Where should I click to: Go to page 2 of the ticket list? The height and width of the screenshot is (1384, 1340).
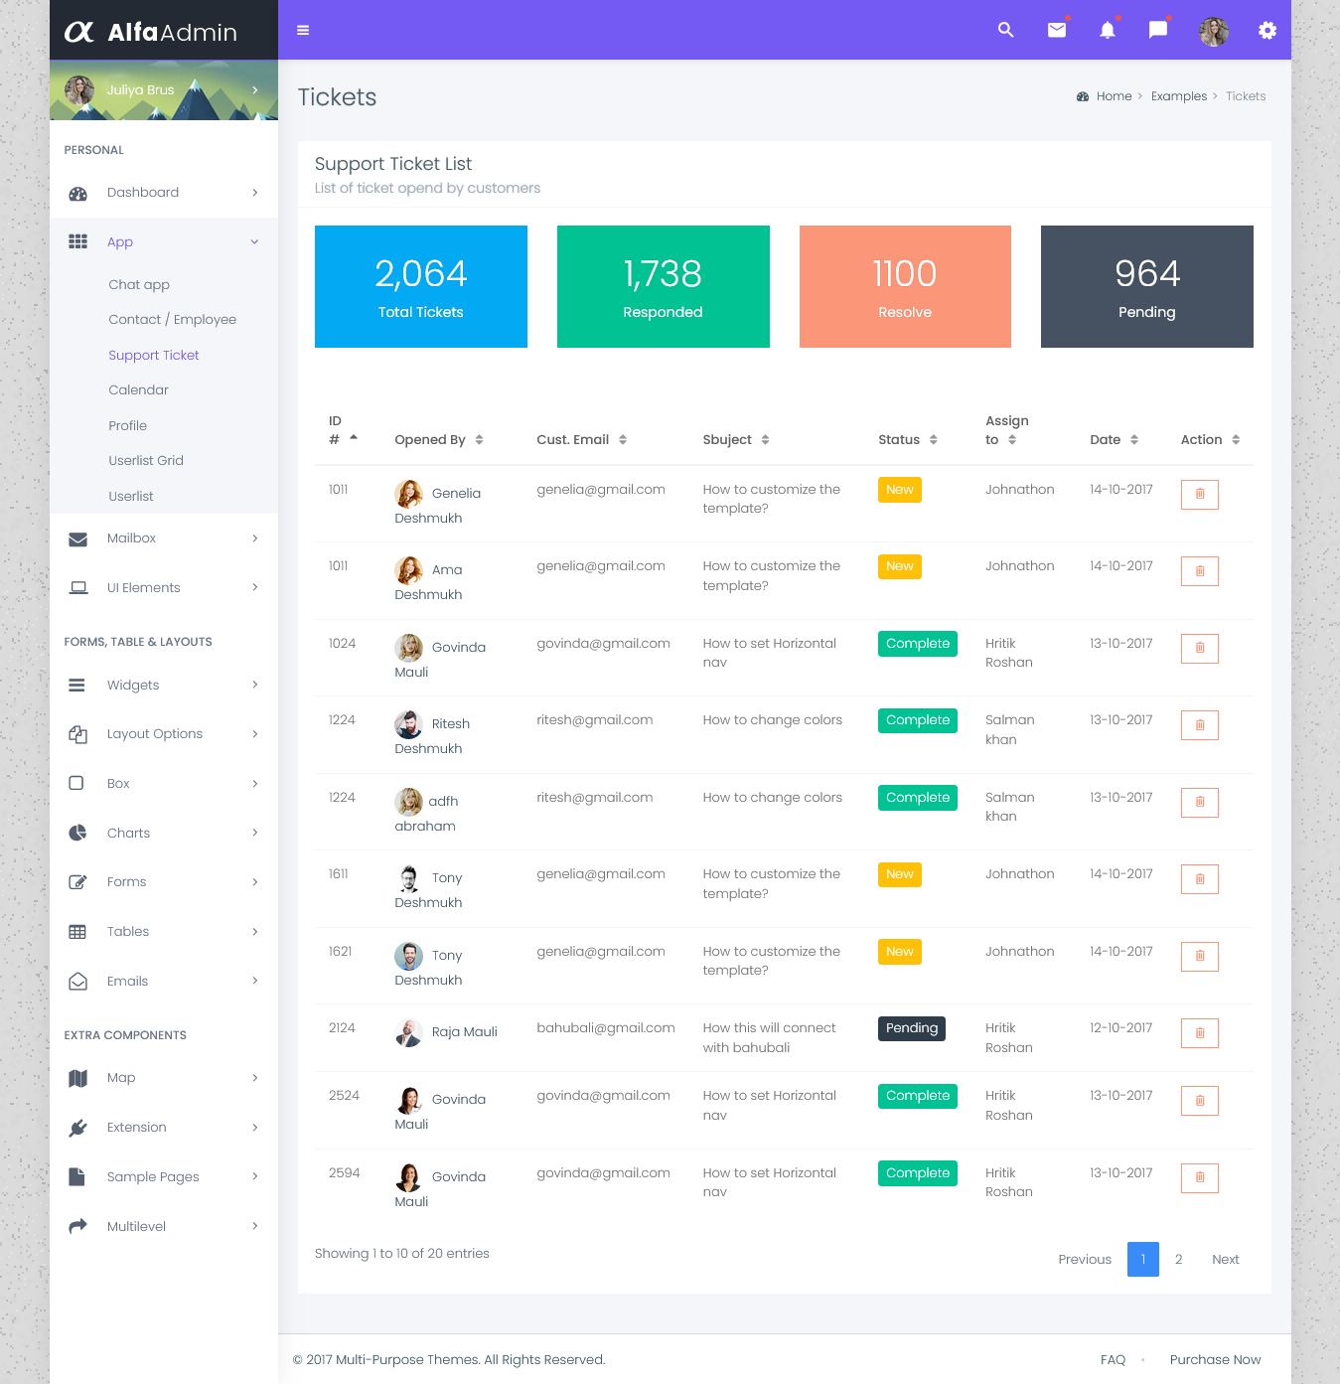tap(1178, 1259)
